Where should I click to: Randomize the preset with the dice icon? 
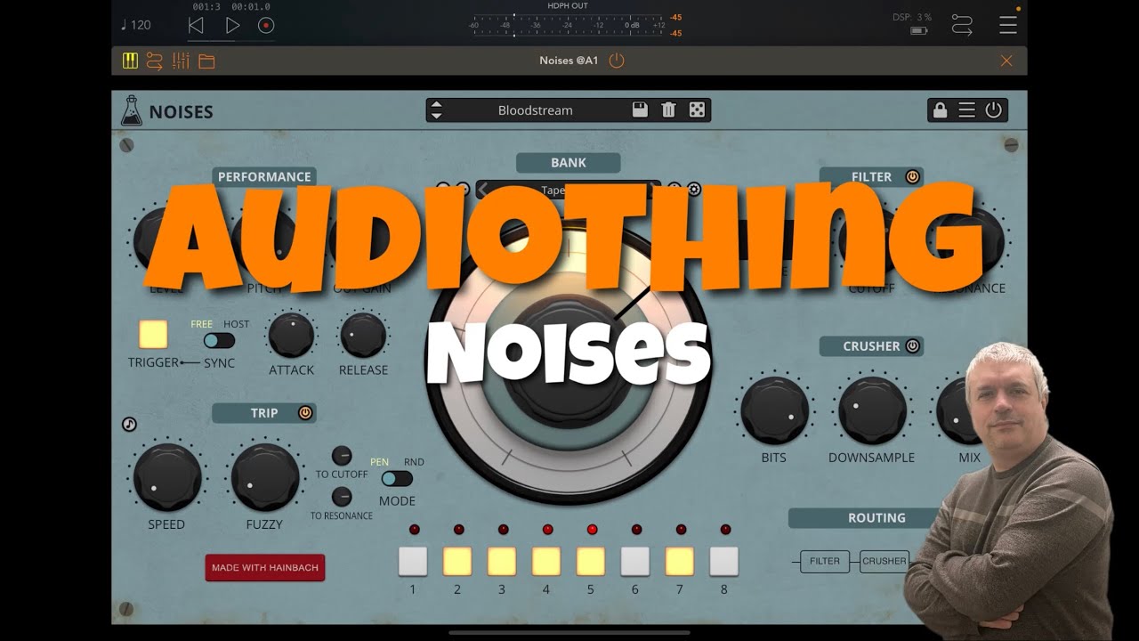(x=698, y=110)
